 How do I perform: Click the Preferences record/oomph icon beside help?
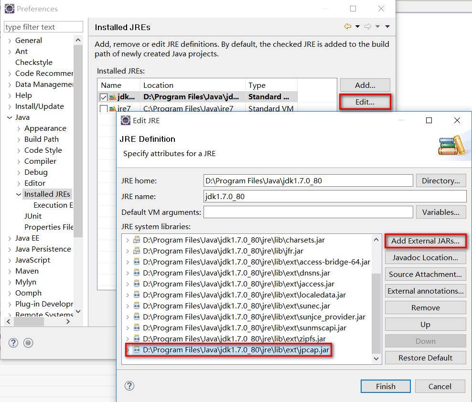(x=28, y=343)
